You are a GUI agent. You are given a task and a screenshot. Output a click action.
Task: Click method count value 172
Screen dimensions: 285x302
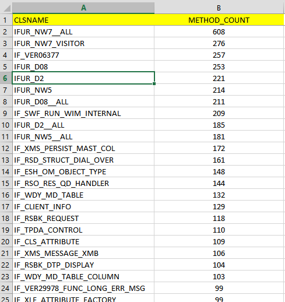[x=219, y=148]
